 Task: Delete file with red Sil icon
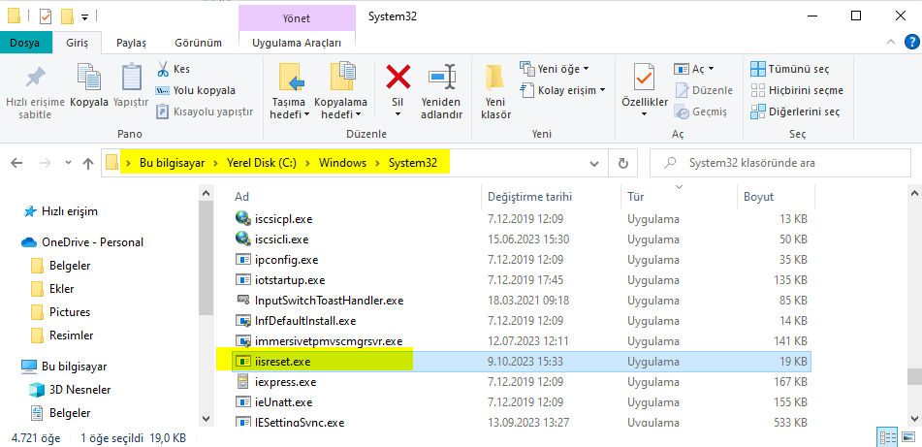coord(398,77)
